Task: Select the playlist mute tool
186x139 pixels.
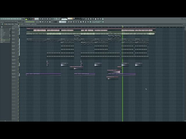Action: [10, 24]
